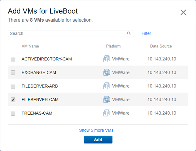
Task: Close the Add VMs dialog
Action: tap(183, 12)
